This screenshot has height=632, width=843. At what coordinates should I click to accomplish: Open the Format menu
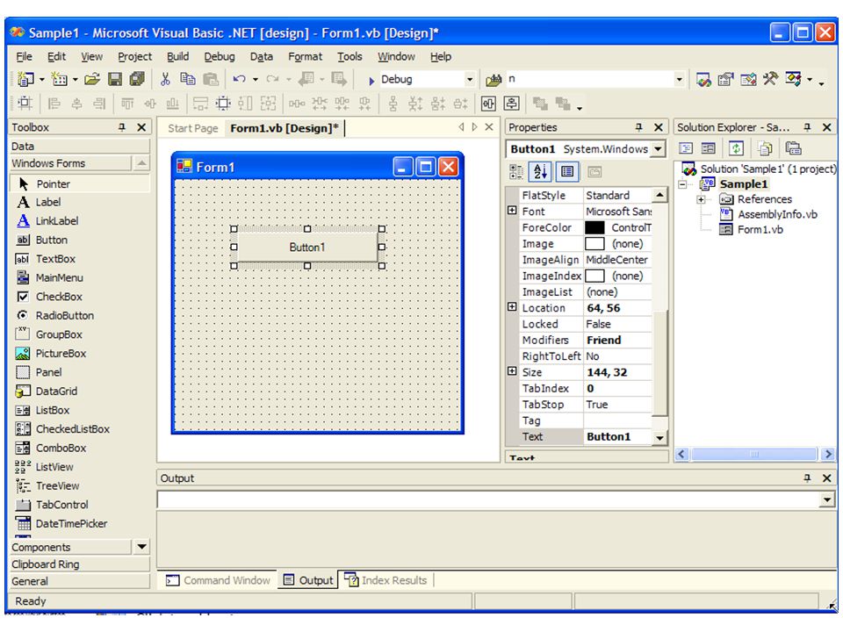click(305, 56)
